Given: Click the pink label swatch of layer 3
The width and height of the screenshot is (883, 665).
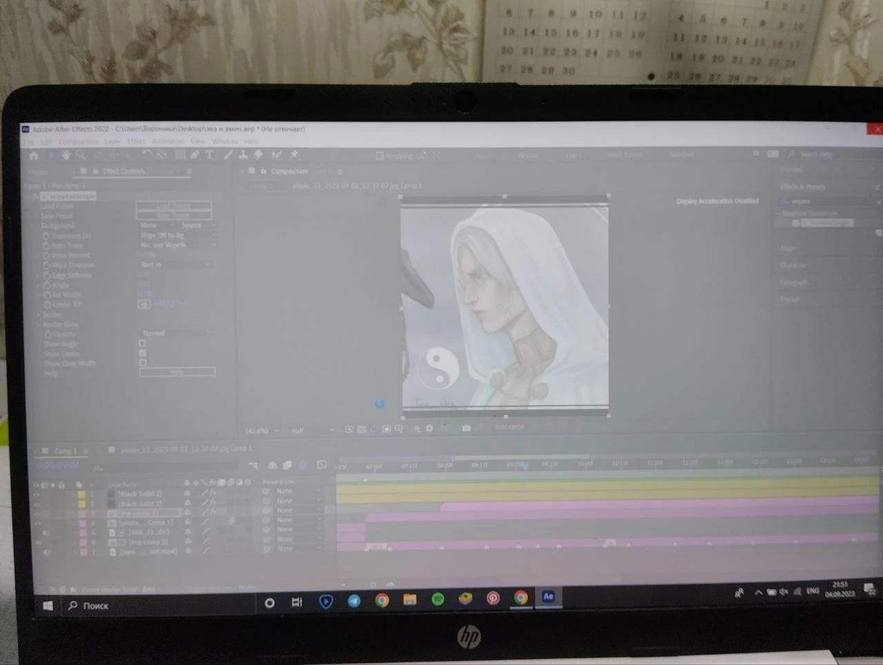Looking at the screenshot, I should [x=82, y=514].
